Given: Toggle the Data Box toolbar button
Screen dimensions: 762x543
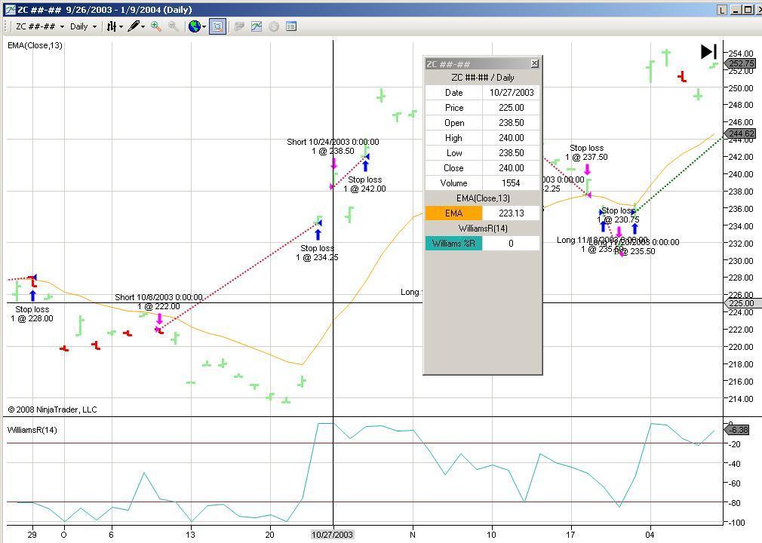Looking at the screenshot, I should (x=217, y=26).
